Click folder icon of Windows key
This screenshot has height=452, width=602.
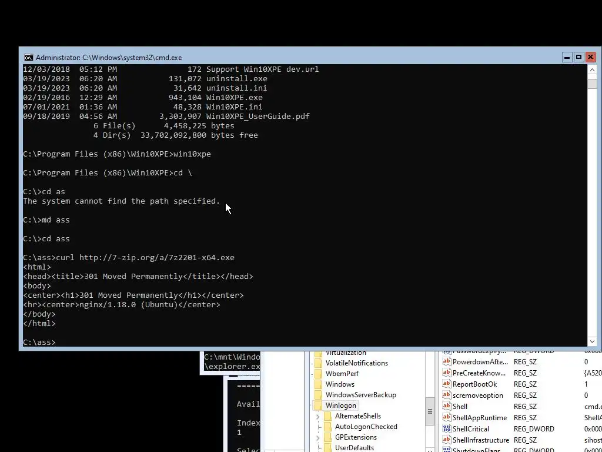(318, 384)
